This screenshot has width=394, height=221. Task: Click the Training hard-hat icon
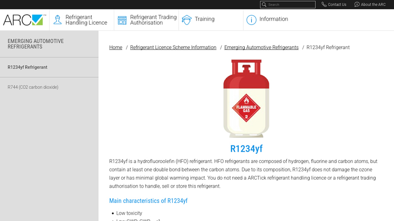187,20
